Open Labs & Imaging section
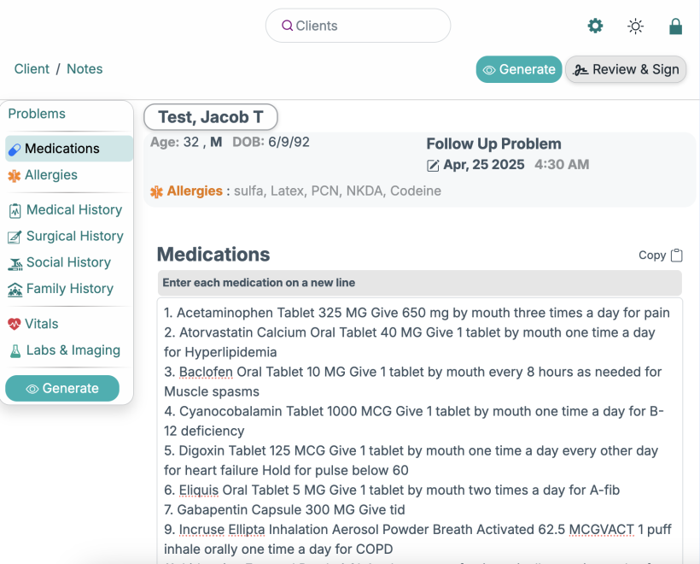The height and width of the screenshot is (564, 700). click(73, 350)
